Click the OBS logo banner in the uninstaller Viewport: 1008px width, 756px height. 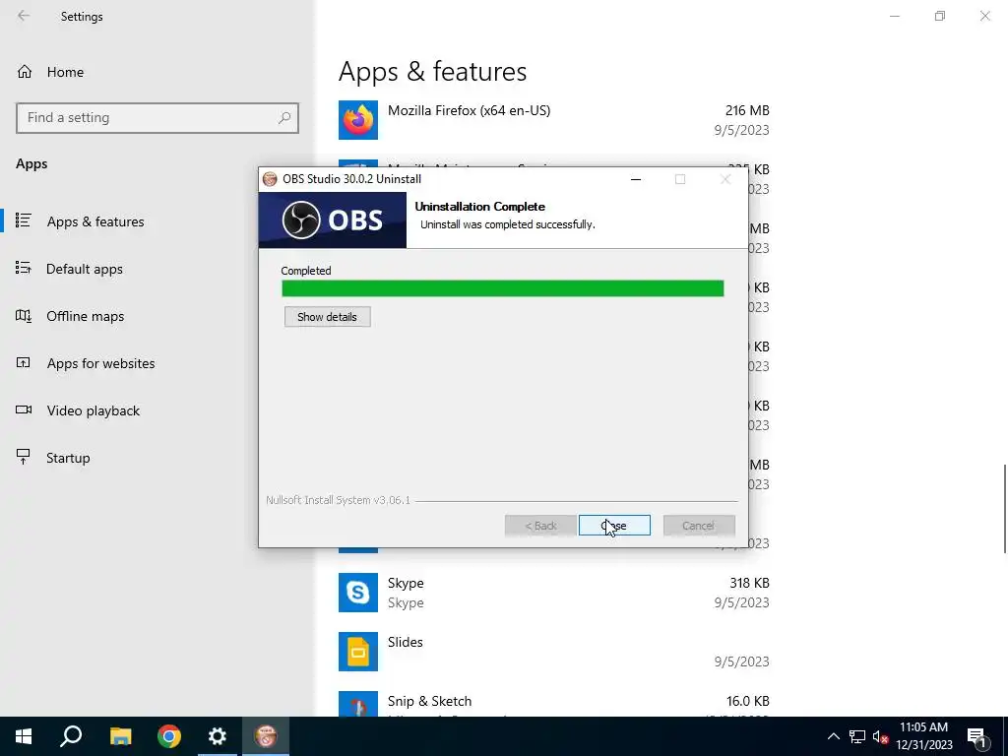click(333, 220)
